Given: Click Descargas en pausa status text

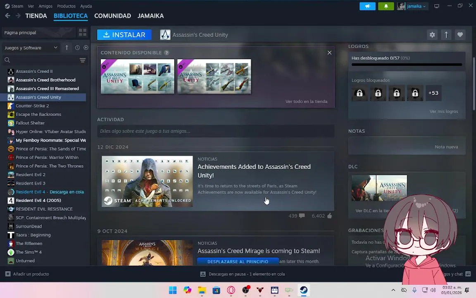Looking at the screenshot, I should (x=247, y=274).
